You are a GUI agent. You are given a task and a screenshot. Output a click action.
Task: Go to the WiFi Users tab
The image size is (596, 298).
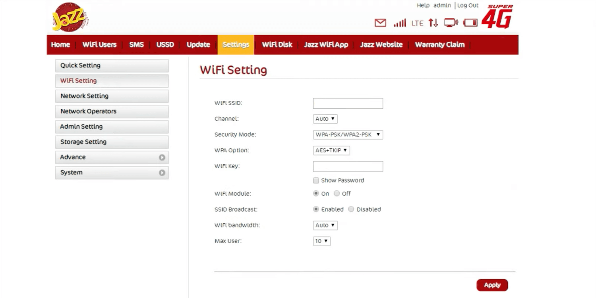(99, 45)
